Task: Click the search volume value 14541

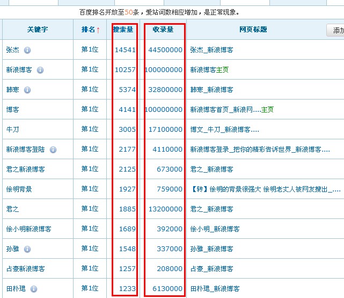Action: coord(125,50)
